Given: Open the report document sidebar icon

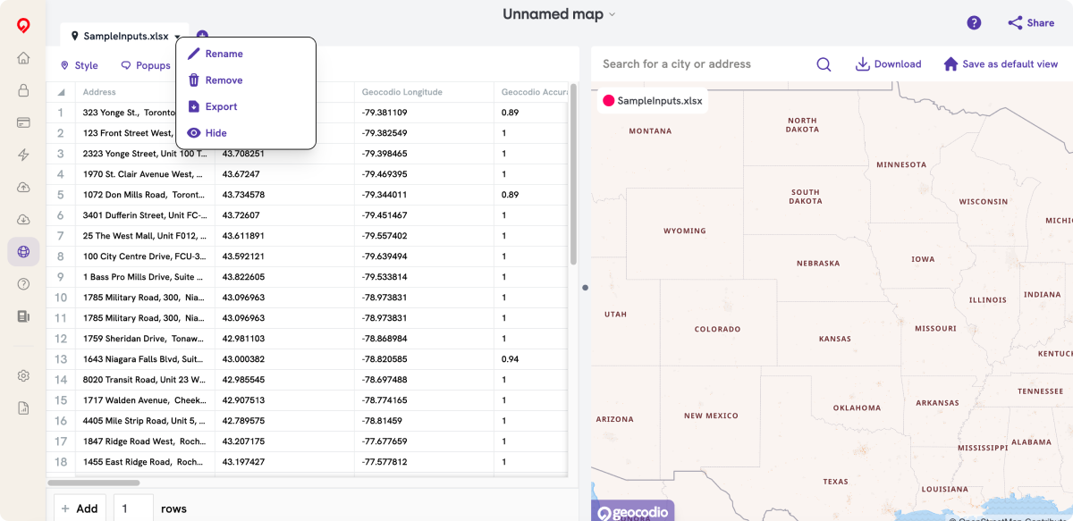Looking at the screenshot, I should click(x=23, y=408).
